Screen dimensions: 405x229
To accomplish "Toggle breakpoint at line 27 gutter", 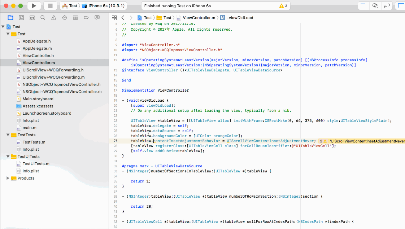I will pos(115,141).
